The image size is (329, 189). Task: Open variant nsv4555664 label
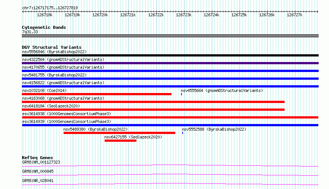[222, 90]
